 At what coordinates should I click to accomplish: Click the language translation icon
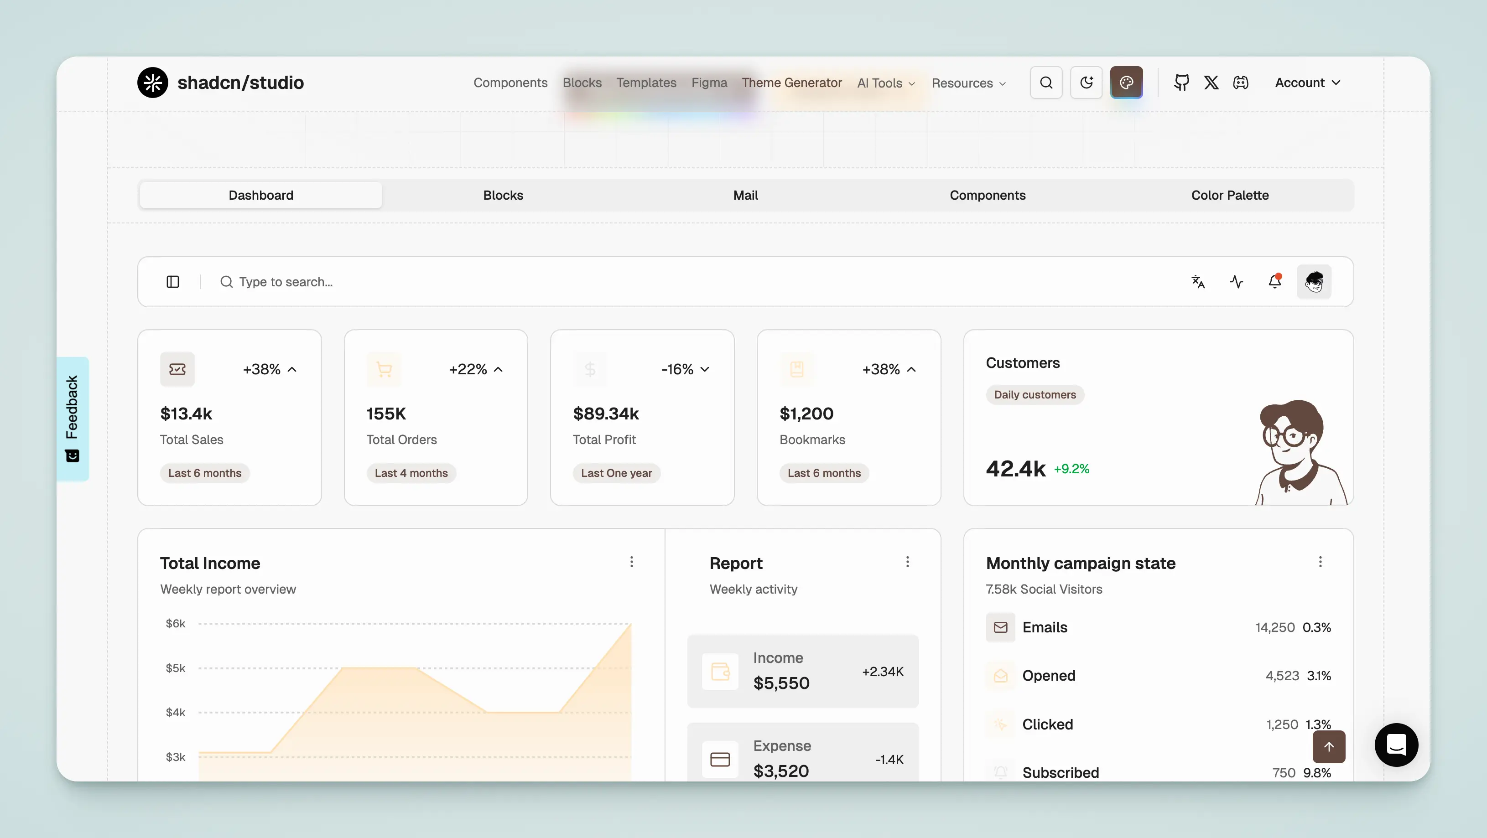coord(1198,282)
